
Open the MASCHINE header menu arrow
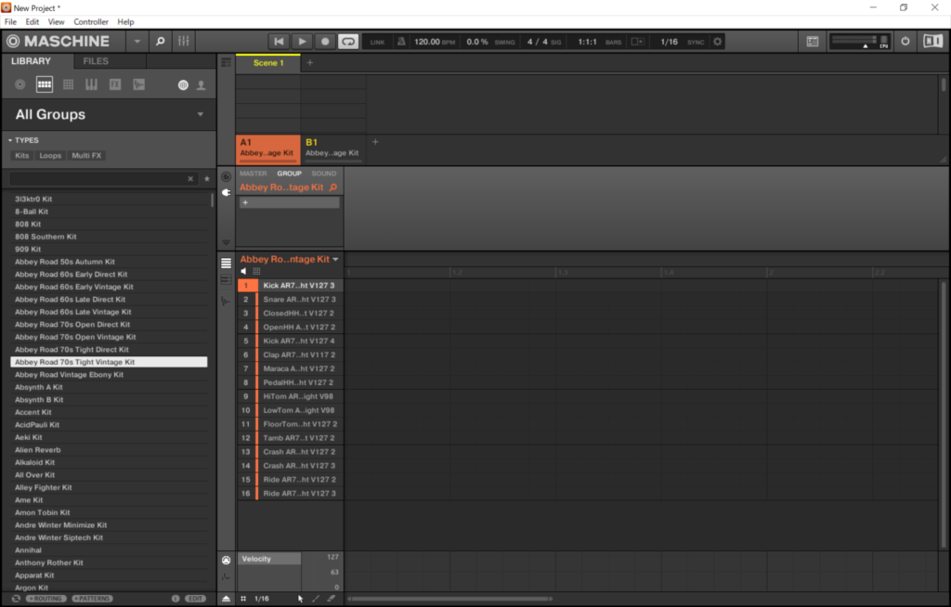137,42
